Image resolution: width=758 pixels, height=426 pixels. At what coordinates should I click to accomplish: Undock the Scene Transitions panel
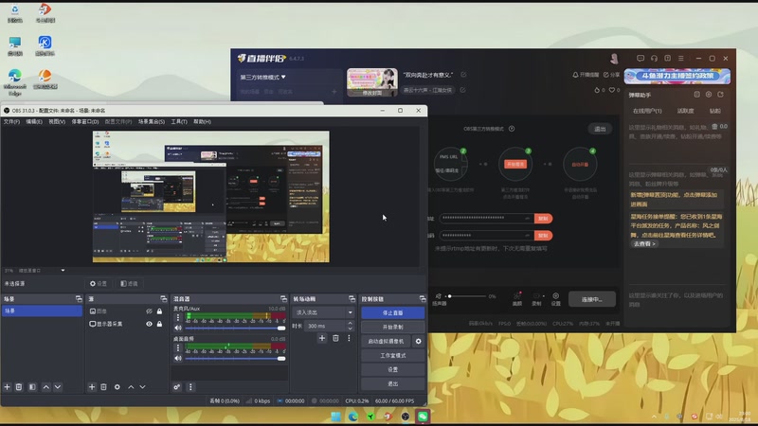coord(352,299)
